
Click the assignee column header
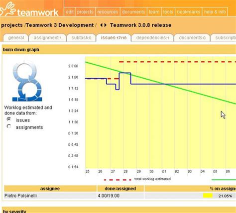click(x=50, y=189)
